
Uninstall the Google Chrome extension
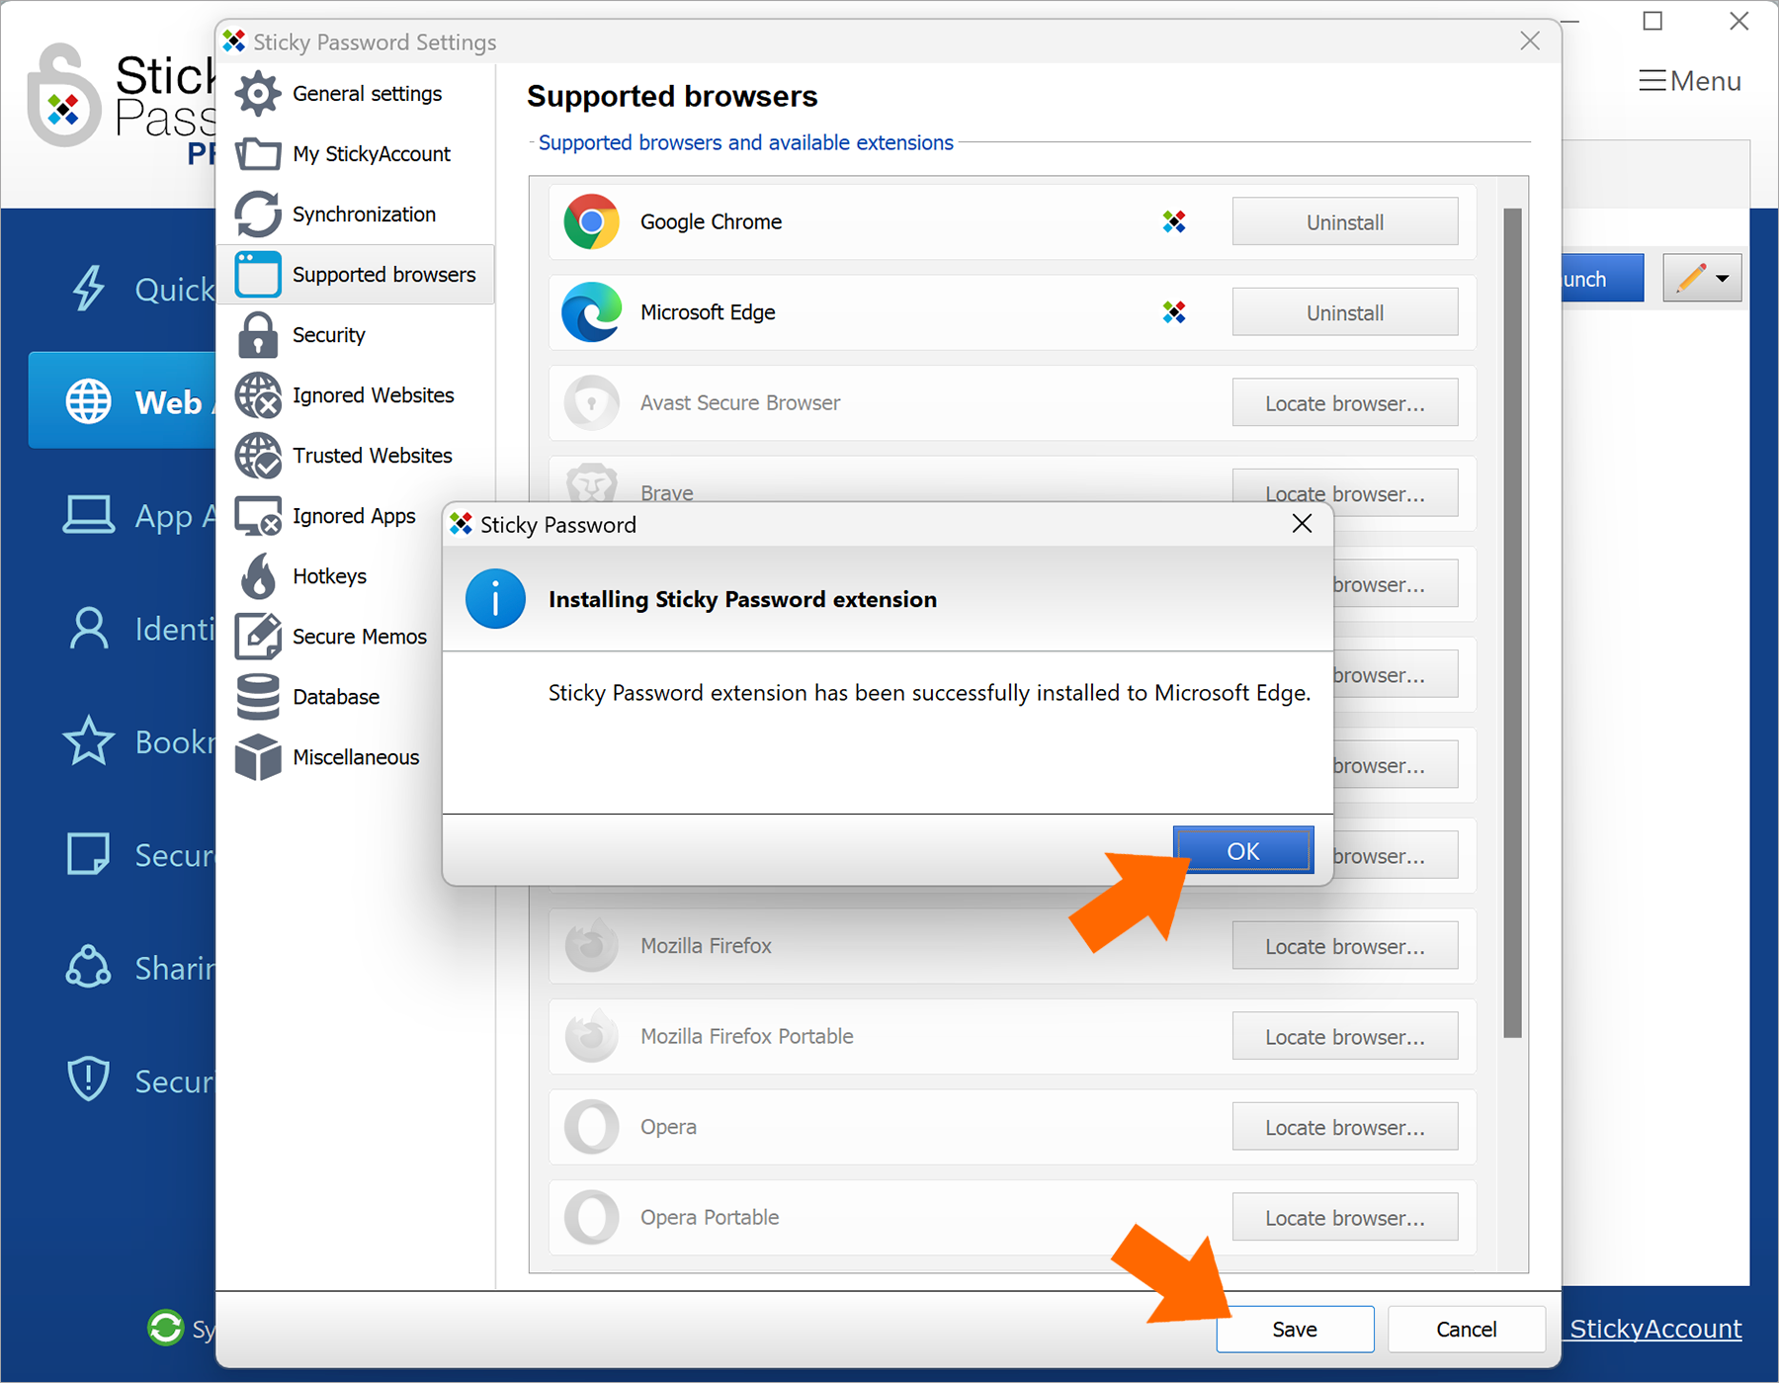click(x=1344, y=222)
